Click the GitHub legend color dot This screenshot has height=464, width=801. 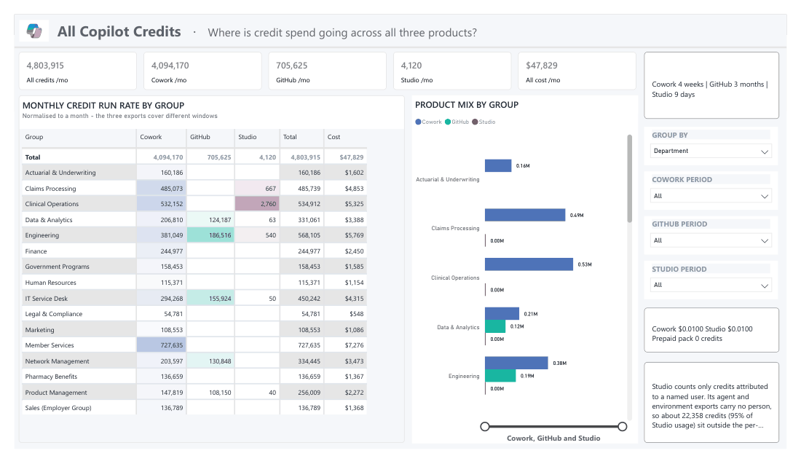click(448, 122)
